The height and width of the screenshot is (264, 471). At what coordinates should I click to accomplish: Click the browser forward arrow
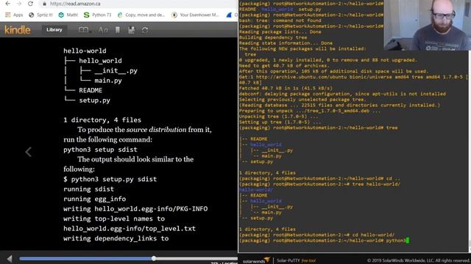(19, 4)
